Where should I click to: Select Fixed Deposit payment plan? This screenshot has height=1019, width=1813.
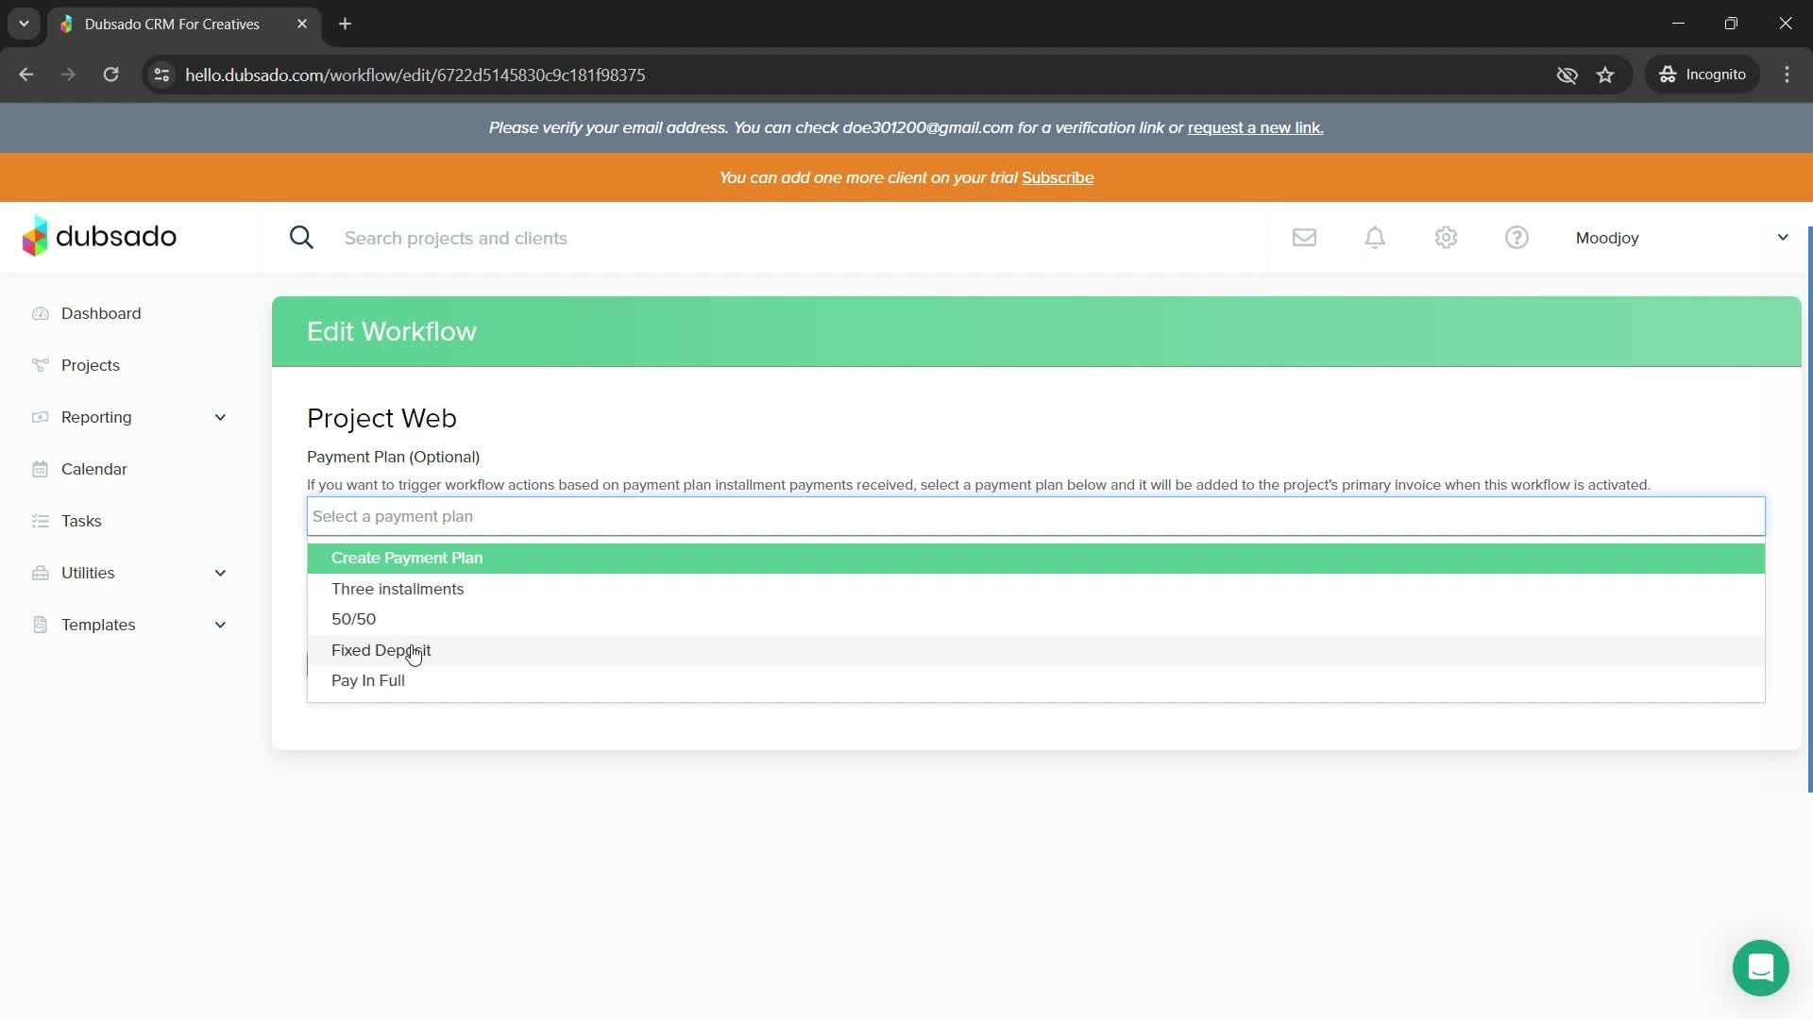click(x=1036, y=650)
